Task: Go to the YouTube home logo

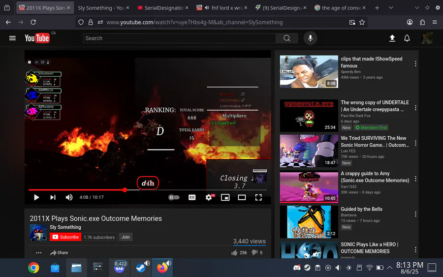Action: tap(37, 38)
